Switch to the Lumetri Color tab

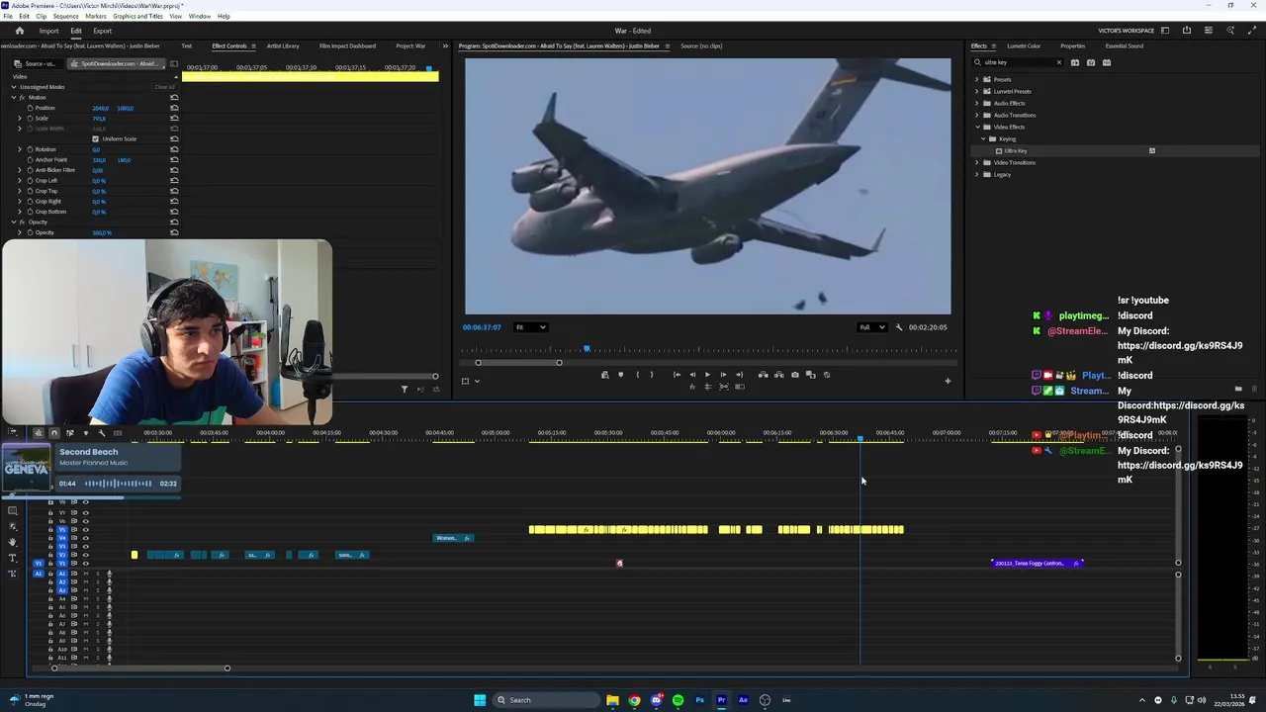pyautogui.click(x=1024, y=45)
